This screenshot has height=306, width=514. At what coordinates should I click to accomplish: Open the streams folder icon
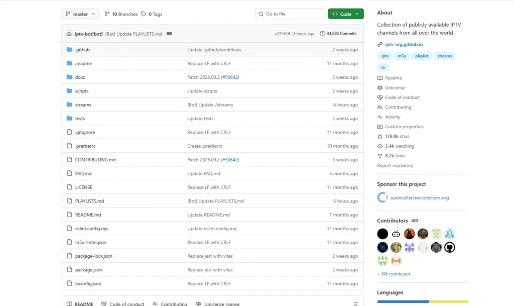point(69,105)
